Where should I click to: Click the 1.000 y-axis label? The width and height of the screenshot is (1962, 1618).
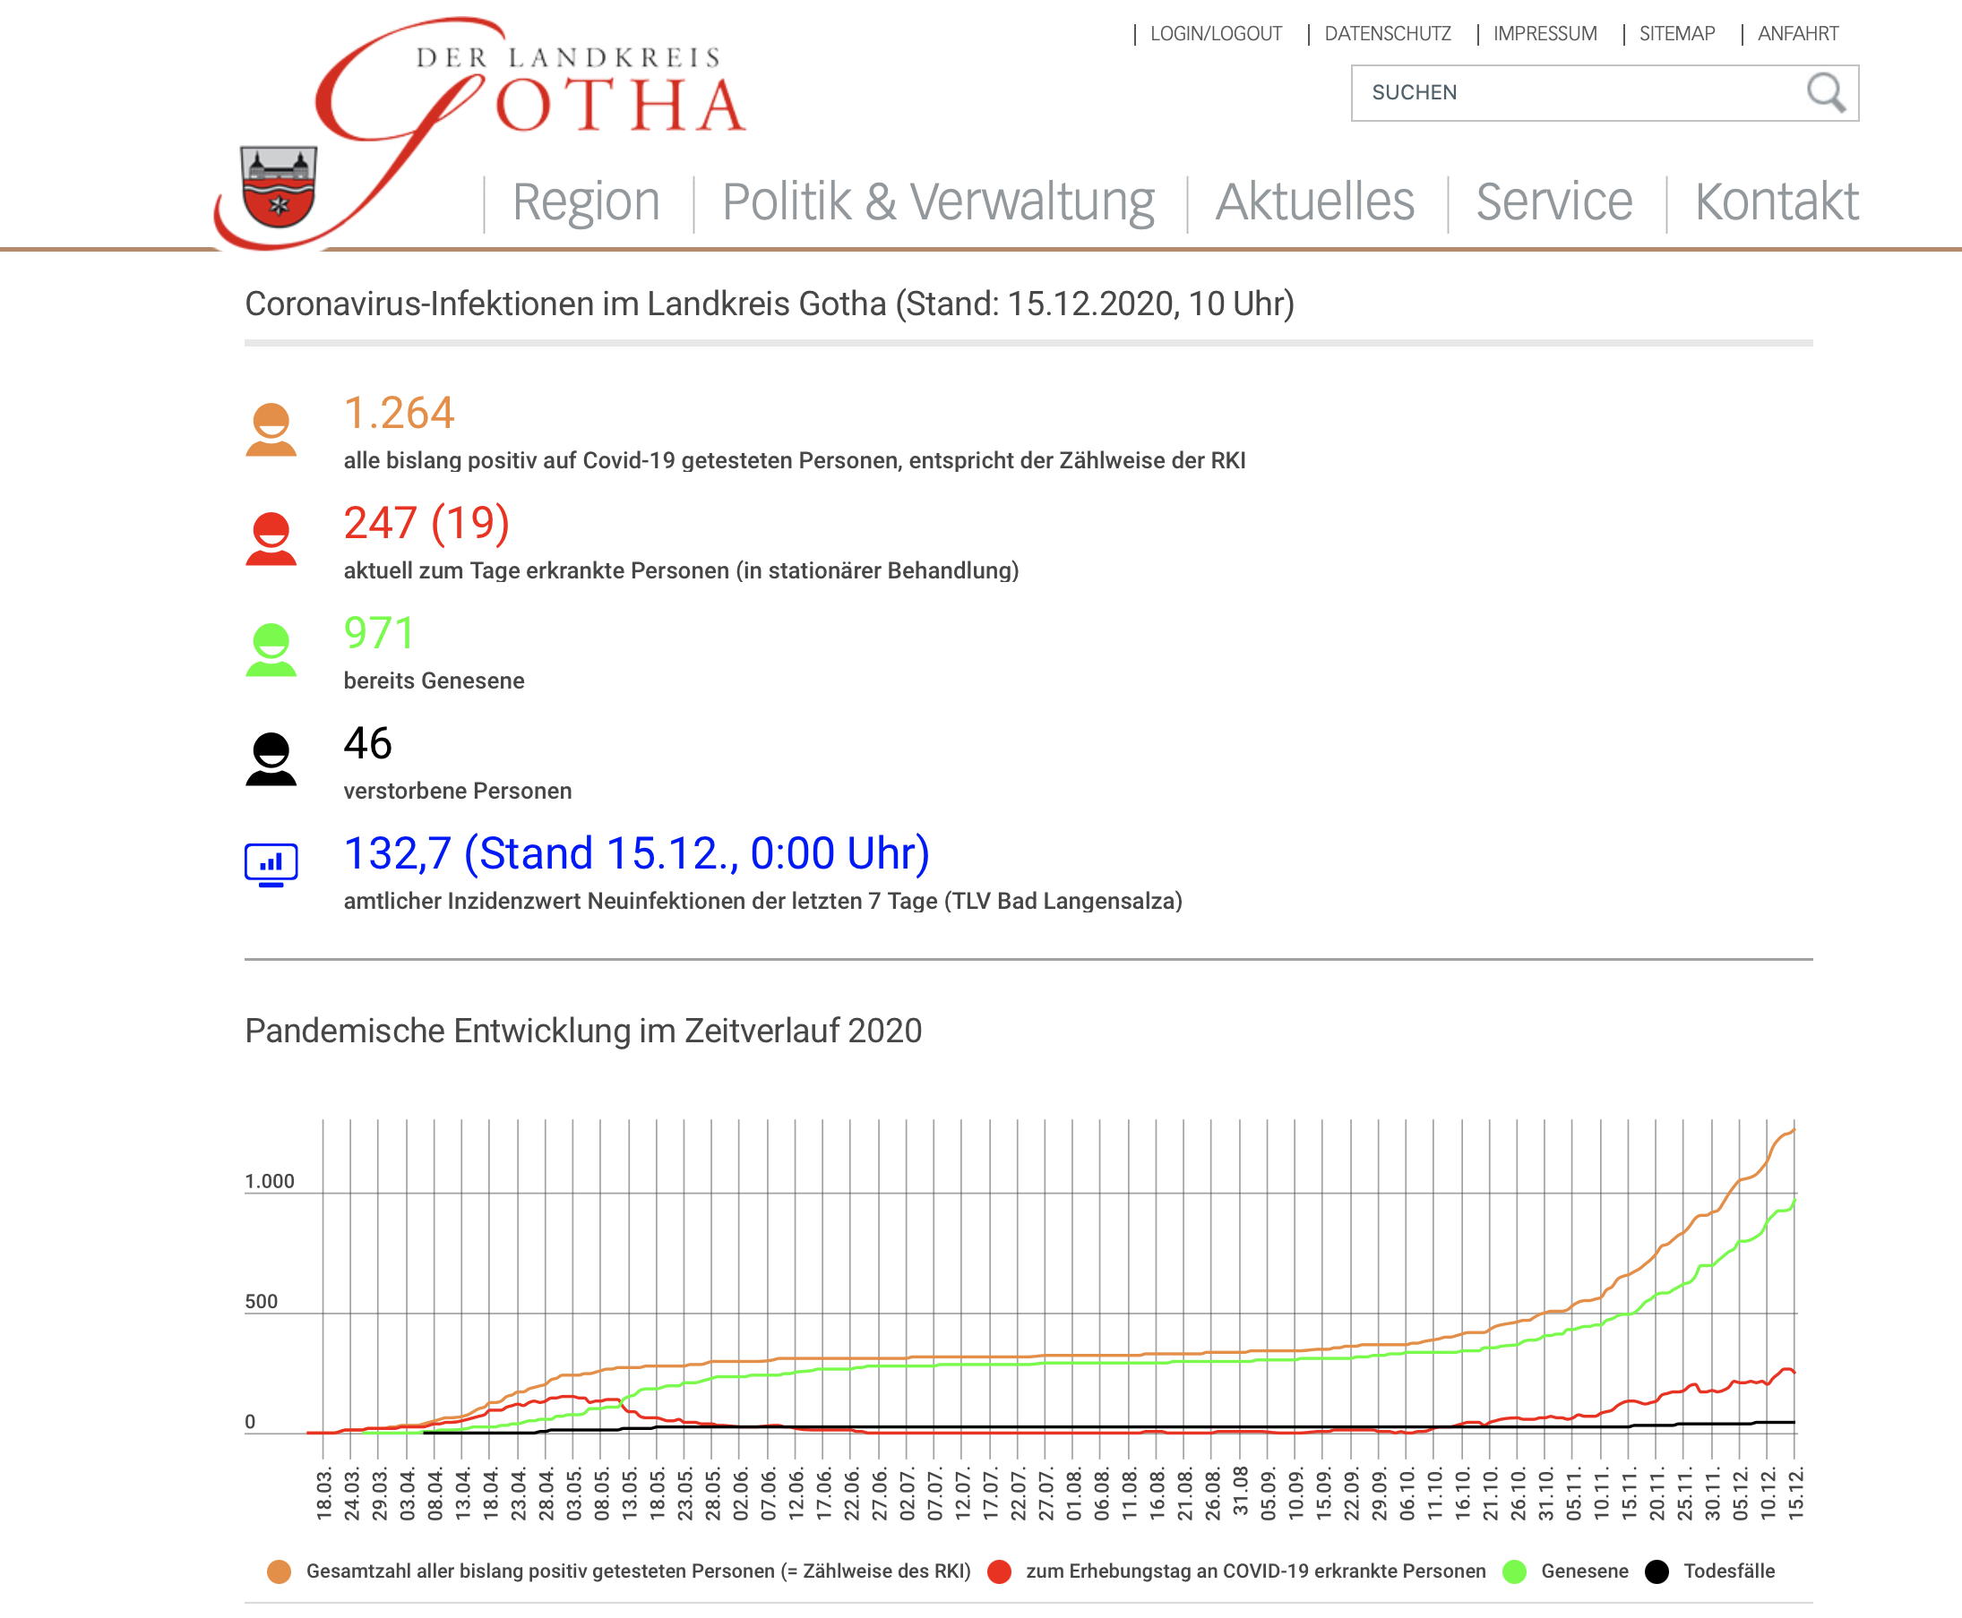[270, 1182]
